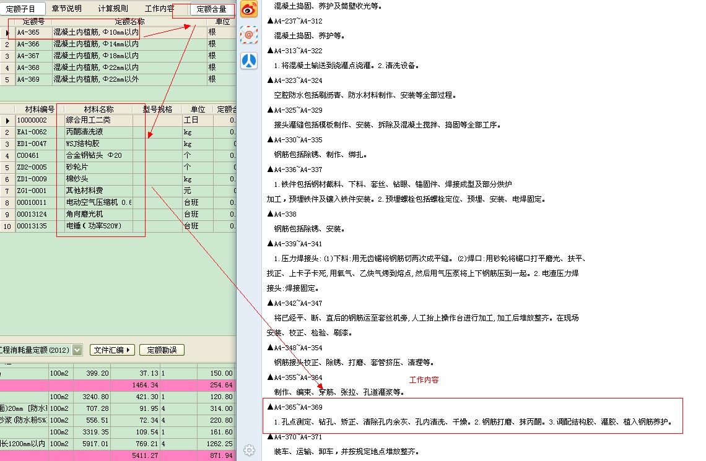
Task: Open the Weibo icon in sidebar
Action: [x=249, y=9]
